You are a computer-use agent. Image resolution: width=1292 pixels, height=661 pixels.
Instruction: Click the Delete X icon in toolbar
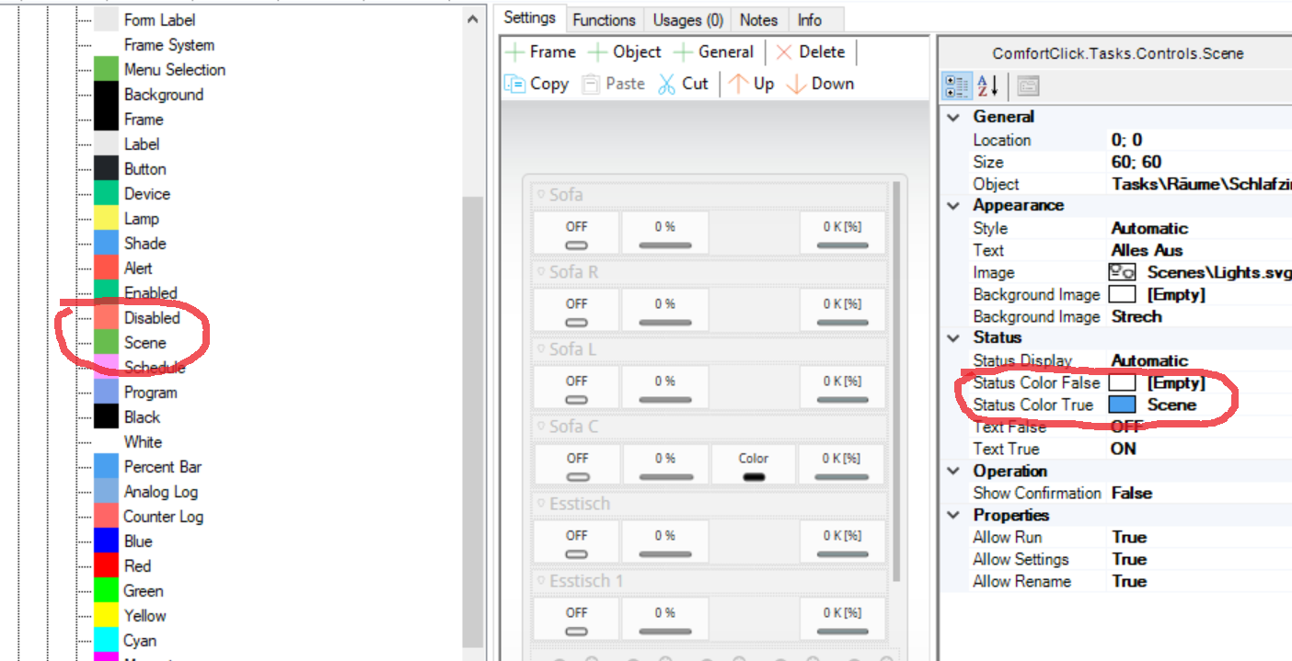tap(784, 52)
